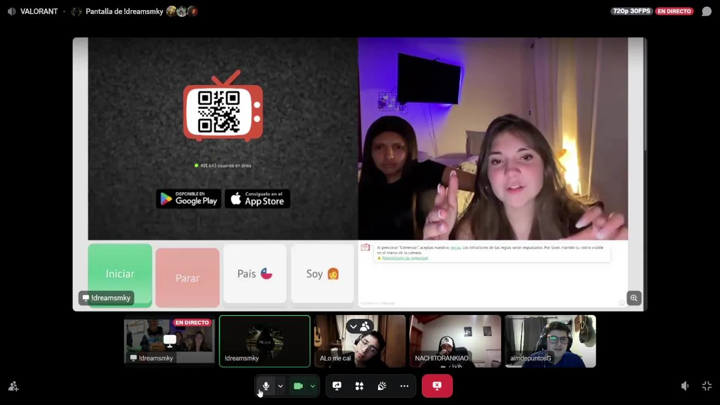Viewport: 720px width, 405px height.
Task: Click the people icon above participant thumbnails
Action: tap(365, 326)
